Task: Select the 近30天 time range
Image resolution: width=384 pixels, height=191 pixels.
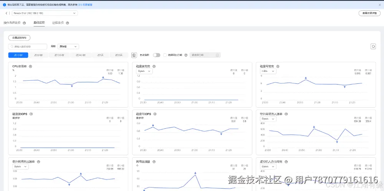Action: [119, 55]
